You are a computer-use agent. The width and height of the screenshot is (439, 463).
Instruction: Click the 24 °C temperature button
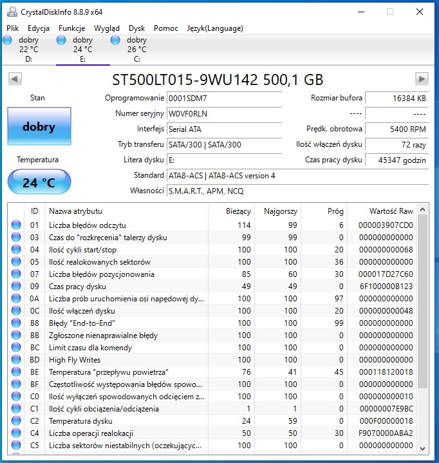click(x=39, y=182)
